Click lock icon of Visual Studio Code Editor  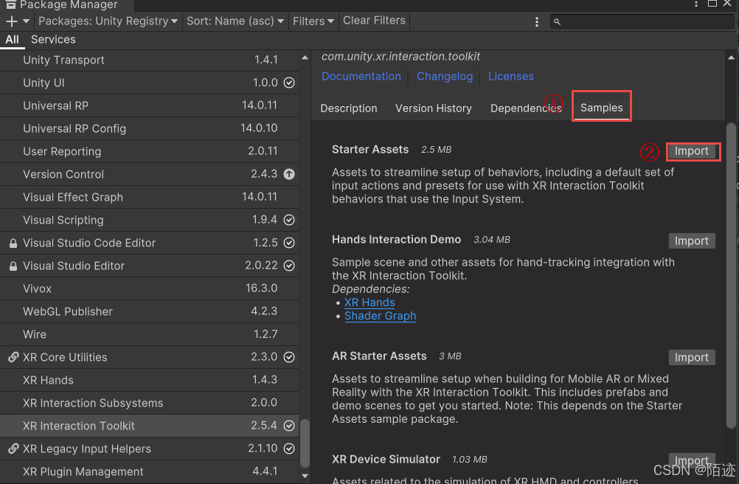13,243
